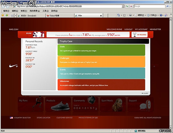Click the US flag COUNTRY SELECTOR

click(20, 118)
